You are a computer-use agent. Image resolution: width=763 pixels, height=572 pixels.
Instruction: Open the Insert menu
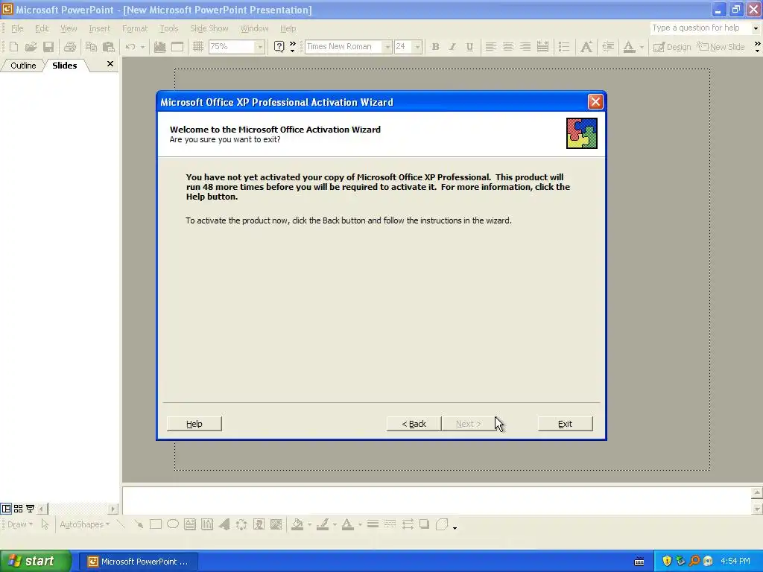coord(99,28)
